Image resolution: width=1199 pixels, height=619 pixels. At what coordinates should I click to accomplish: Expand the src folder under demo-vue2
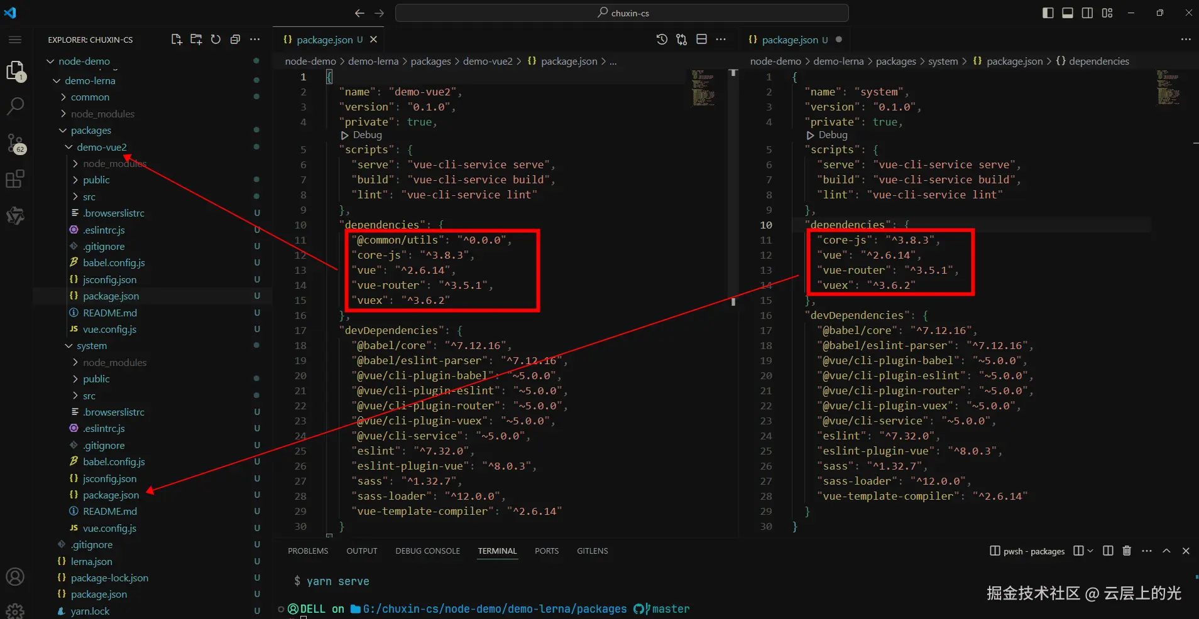coord(75,197)
